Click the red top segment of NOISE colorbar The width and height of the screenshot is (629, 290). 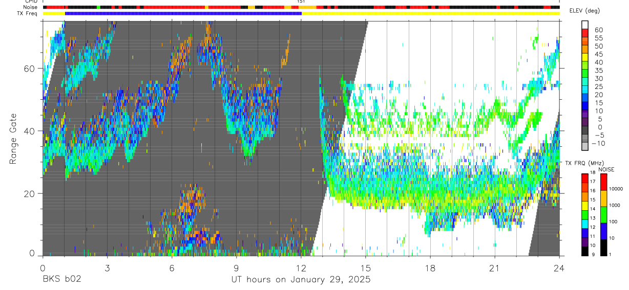pos(603,181)
